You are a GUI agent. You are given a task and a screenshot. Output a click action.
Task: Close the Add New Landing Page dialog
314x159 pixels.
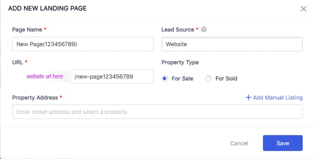coord(303,9)
